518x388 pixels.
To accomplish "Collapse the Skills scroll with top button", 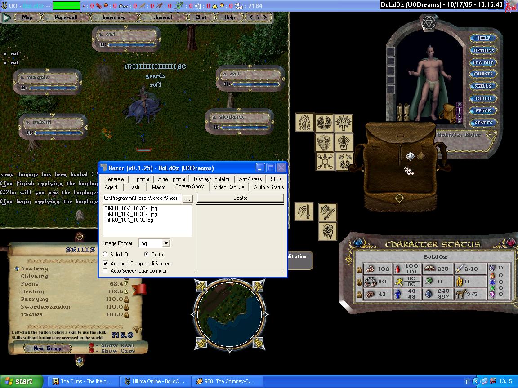I will (80, 237).
